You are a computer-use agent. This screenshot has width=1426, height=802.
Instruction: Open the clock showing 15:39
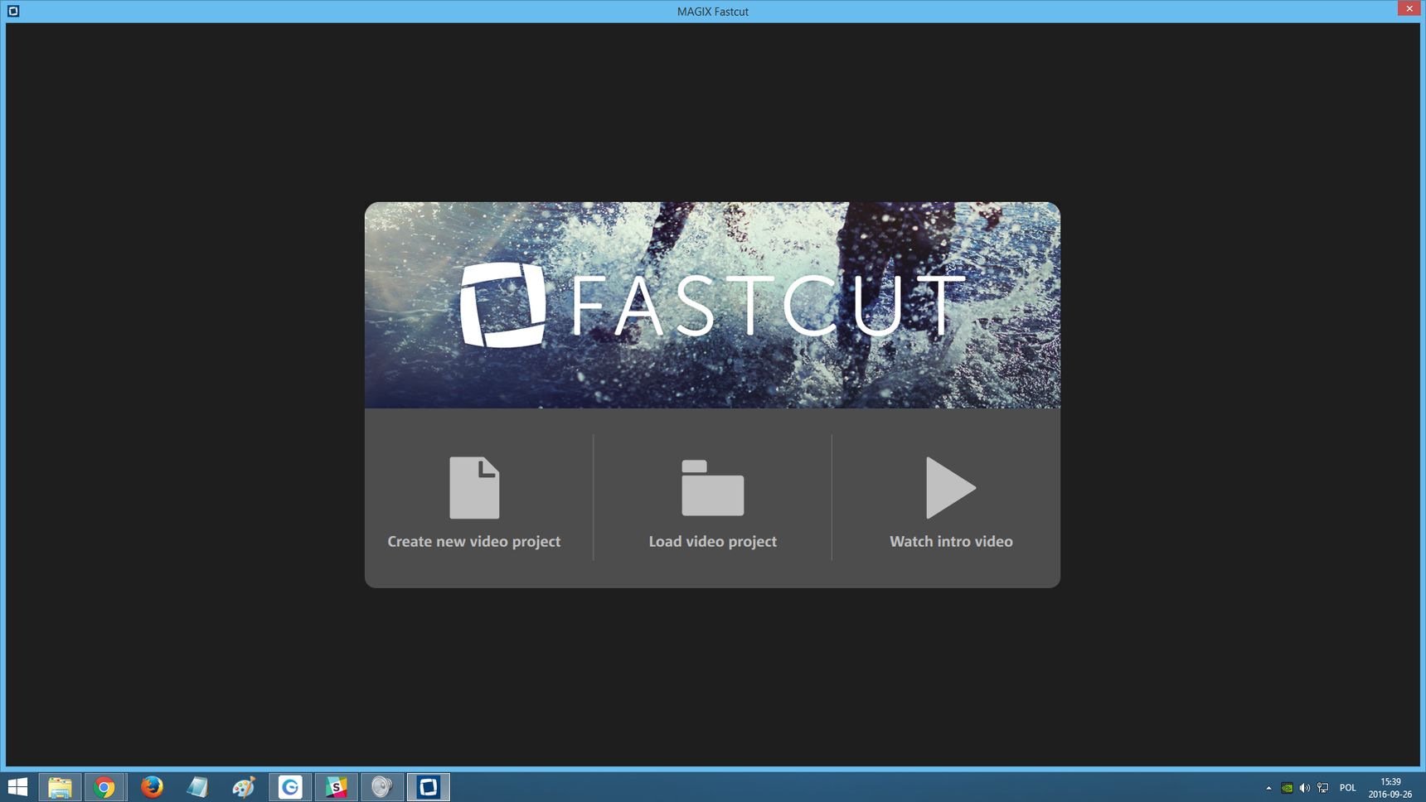coord(1390,788)
